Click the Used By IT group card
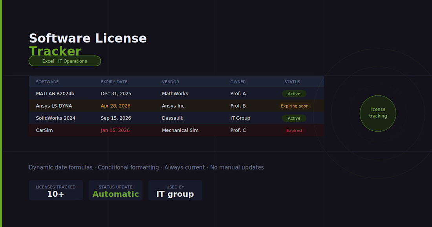The width and height of the screenshot is (432, 227). tap(175, 190)
